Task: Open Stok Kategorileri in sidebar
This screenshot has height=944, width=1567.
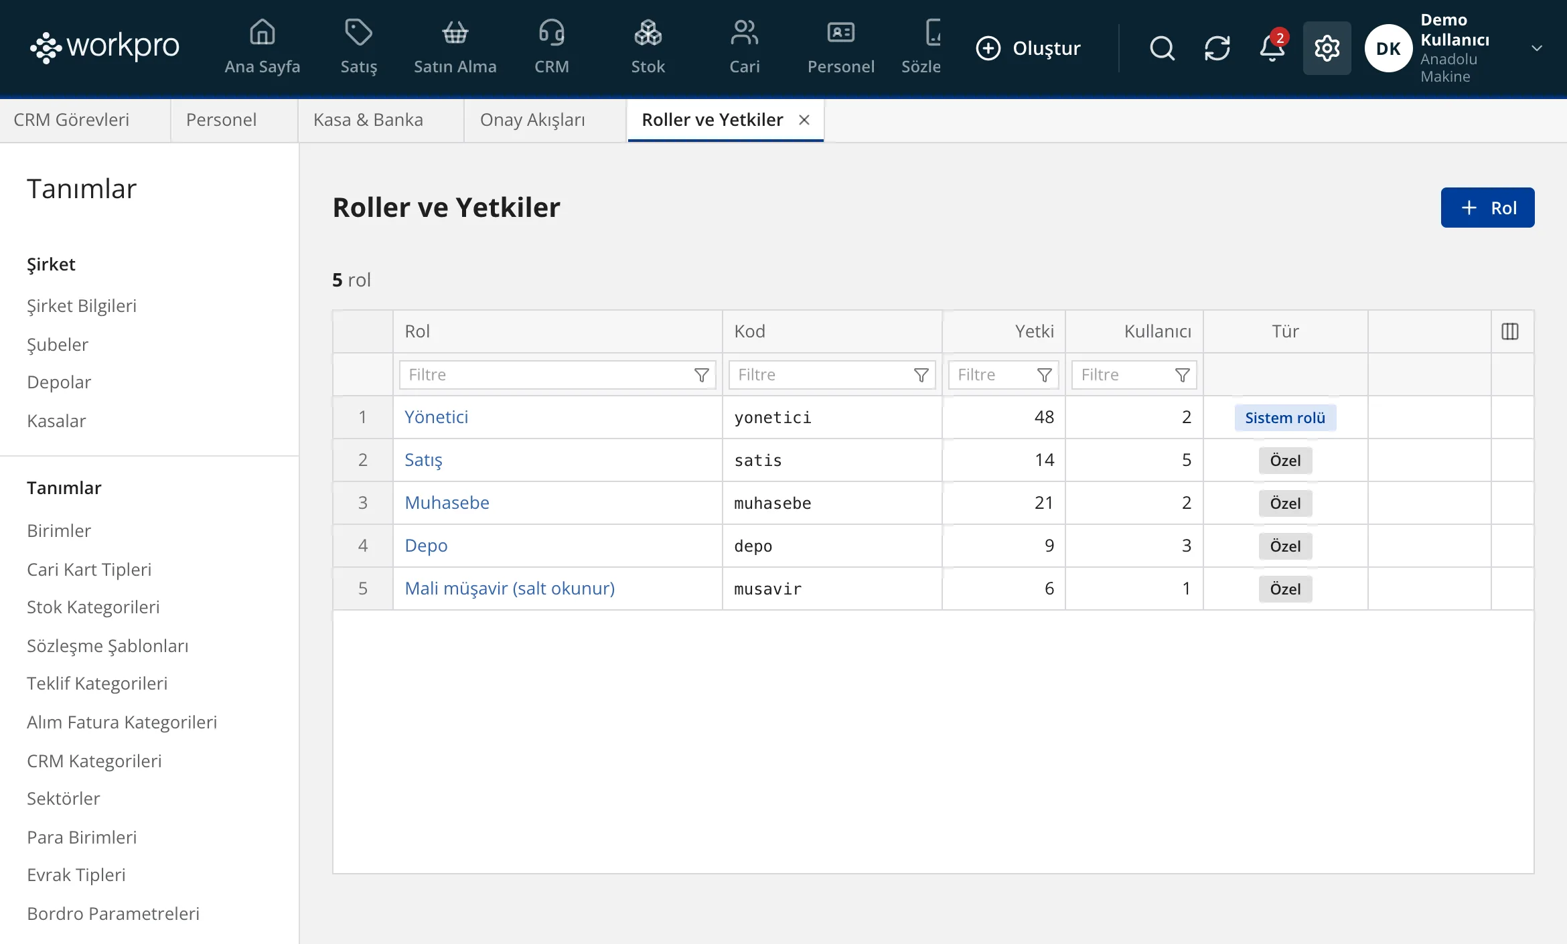Action: pos(93,607)
